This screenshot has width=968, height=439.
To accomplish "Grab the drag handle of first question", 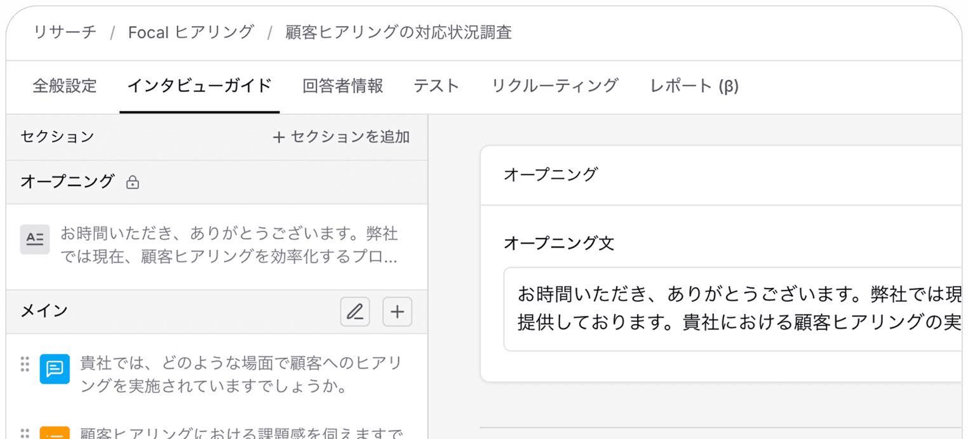I will [x=25, y=364].
